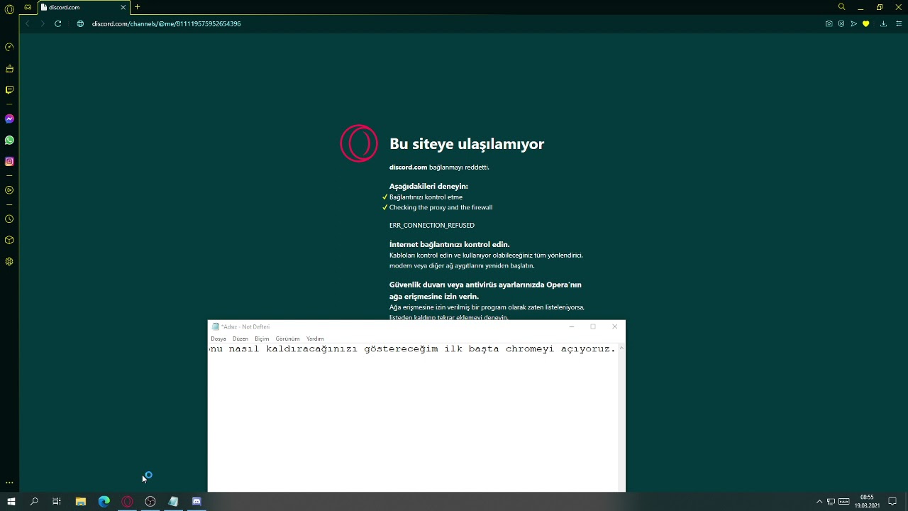Take a snapshot with the camera icon
This screenshot has width=908, height=511.
tap(829, 23)
